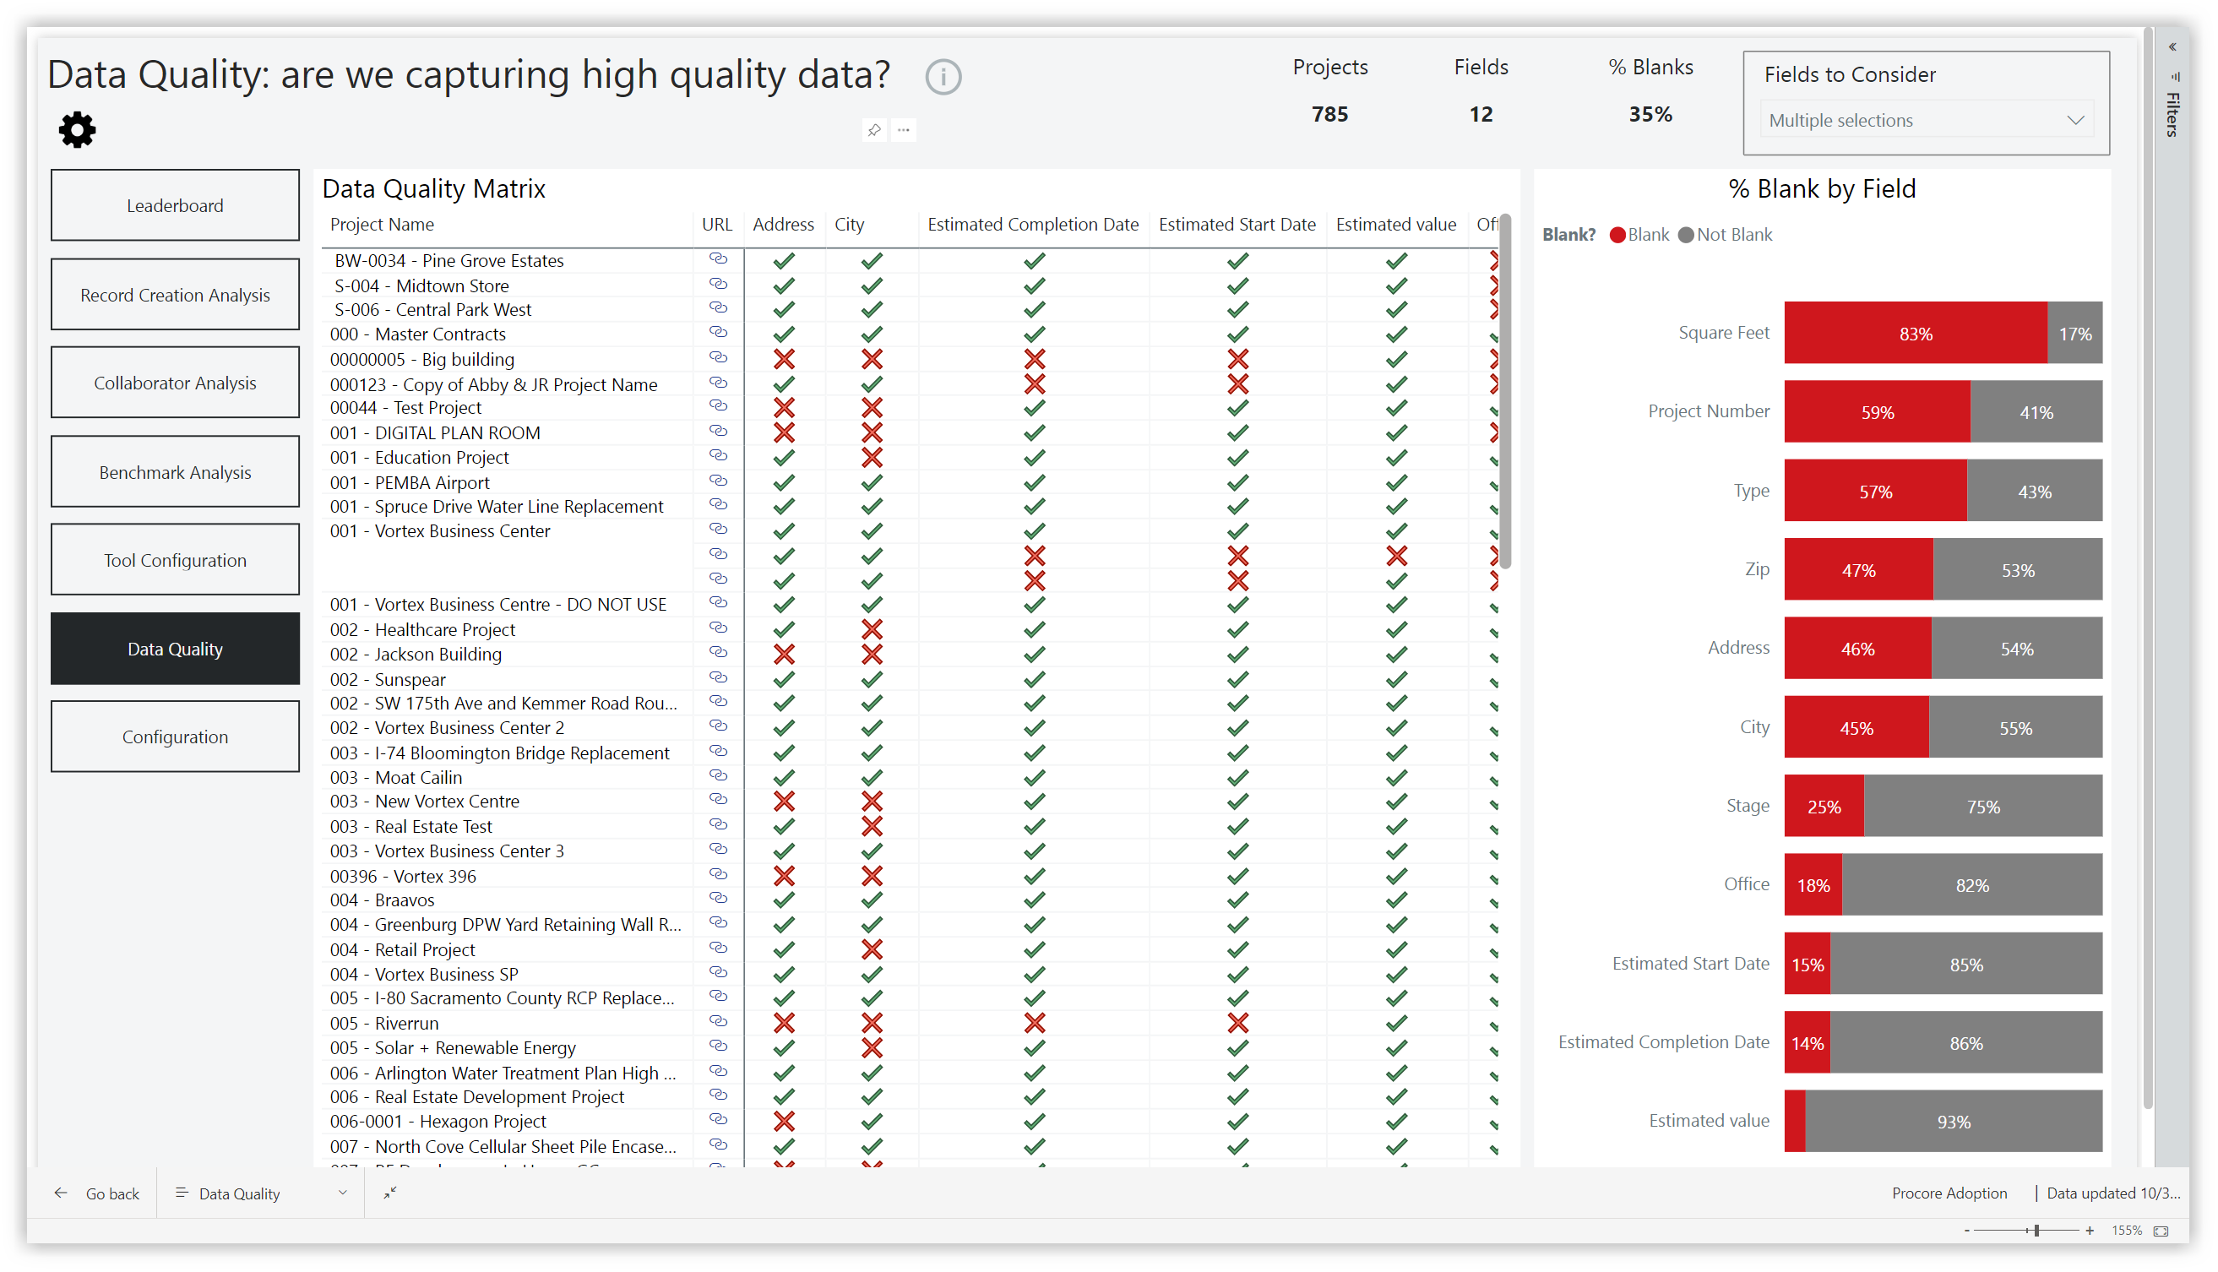Select the Square Feet 83% blank bar
2218x1272 pixels.
tap(1916, 333)
